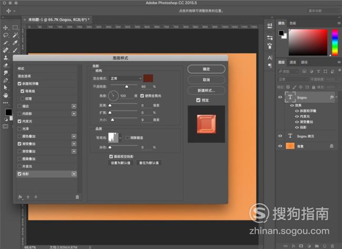Screen dimensions: 342x249
Task: Select the 图层 tab
Action: point(281,62)
